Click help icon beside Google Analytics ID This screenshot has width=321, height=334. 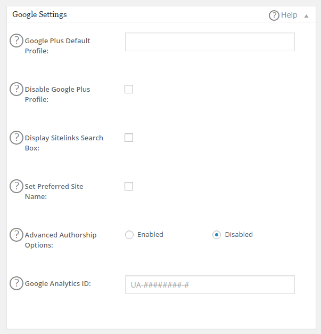click(17, 283)
